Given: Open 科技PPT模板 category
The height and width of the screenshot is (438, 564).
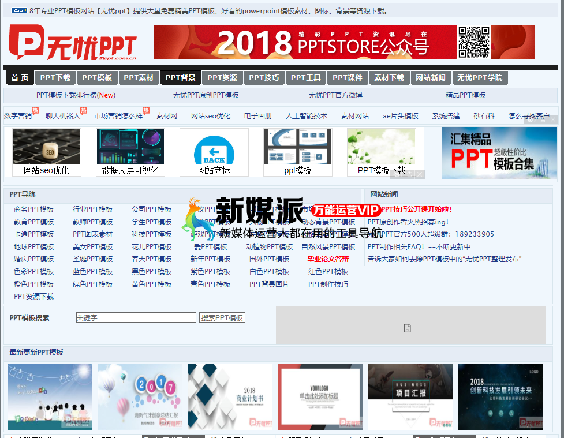Looking at the screenshot, I should (x=151, y=234).
